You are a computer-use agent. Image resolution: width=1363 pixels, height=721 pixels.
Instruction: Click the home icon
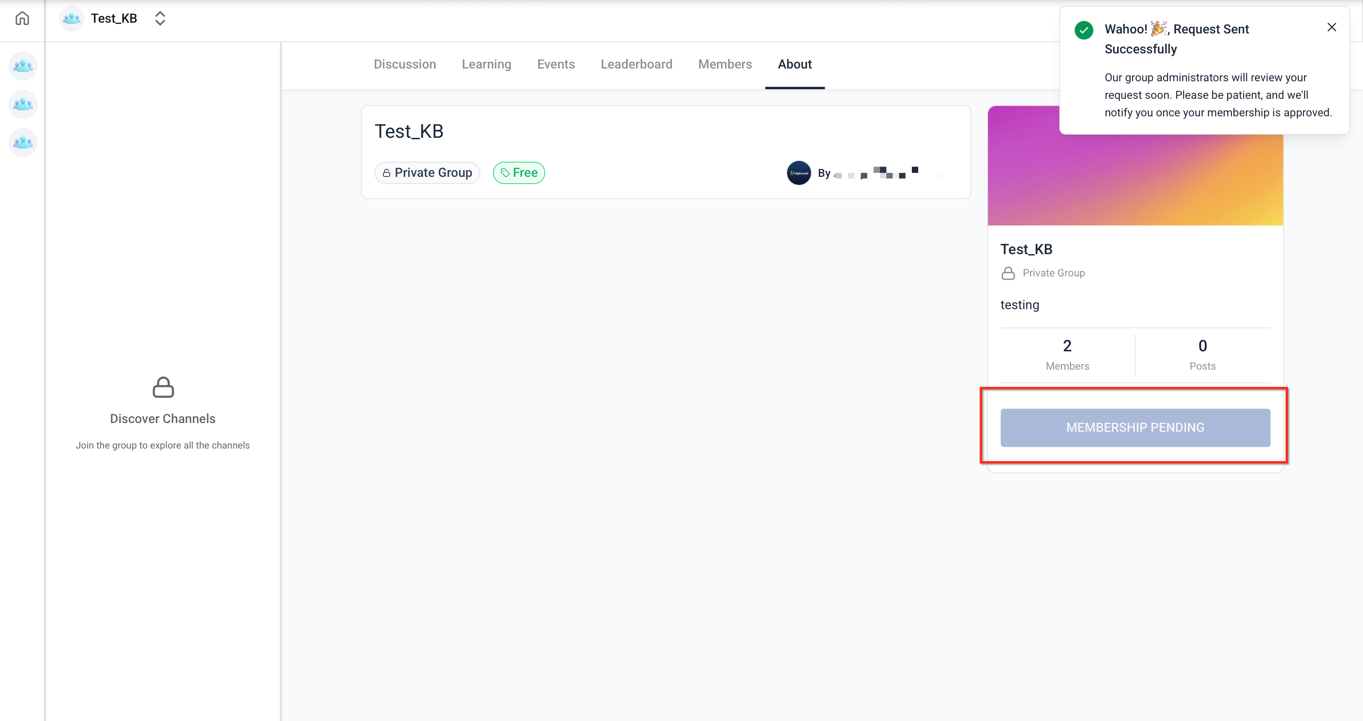[22, 18]
